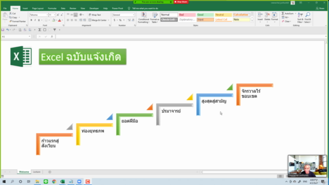This screenshot has height=185, width=329.
Task: Apply the Neutral cell style
Action: click(223, 15)
